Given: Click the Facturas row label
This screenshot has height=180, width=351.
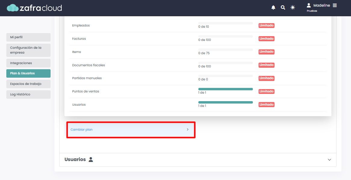Looking at the screenshot, I should click(x=79, y=39).
